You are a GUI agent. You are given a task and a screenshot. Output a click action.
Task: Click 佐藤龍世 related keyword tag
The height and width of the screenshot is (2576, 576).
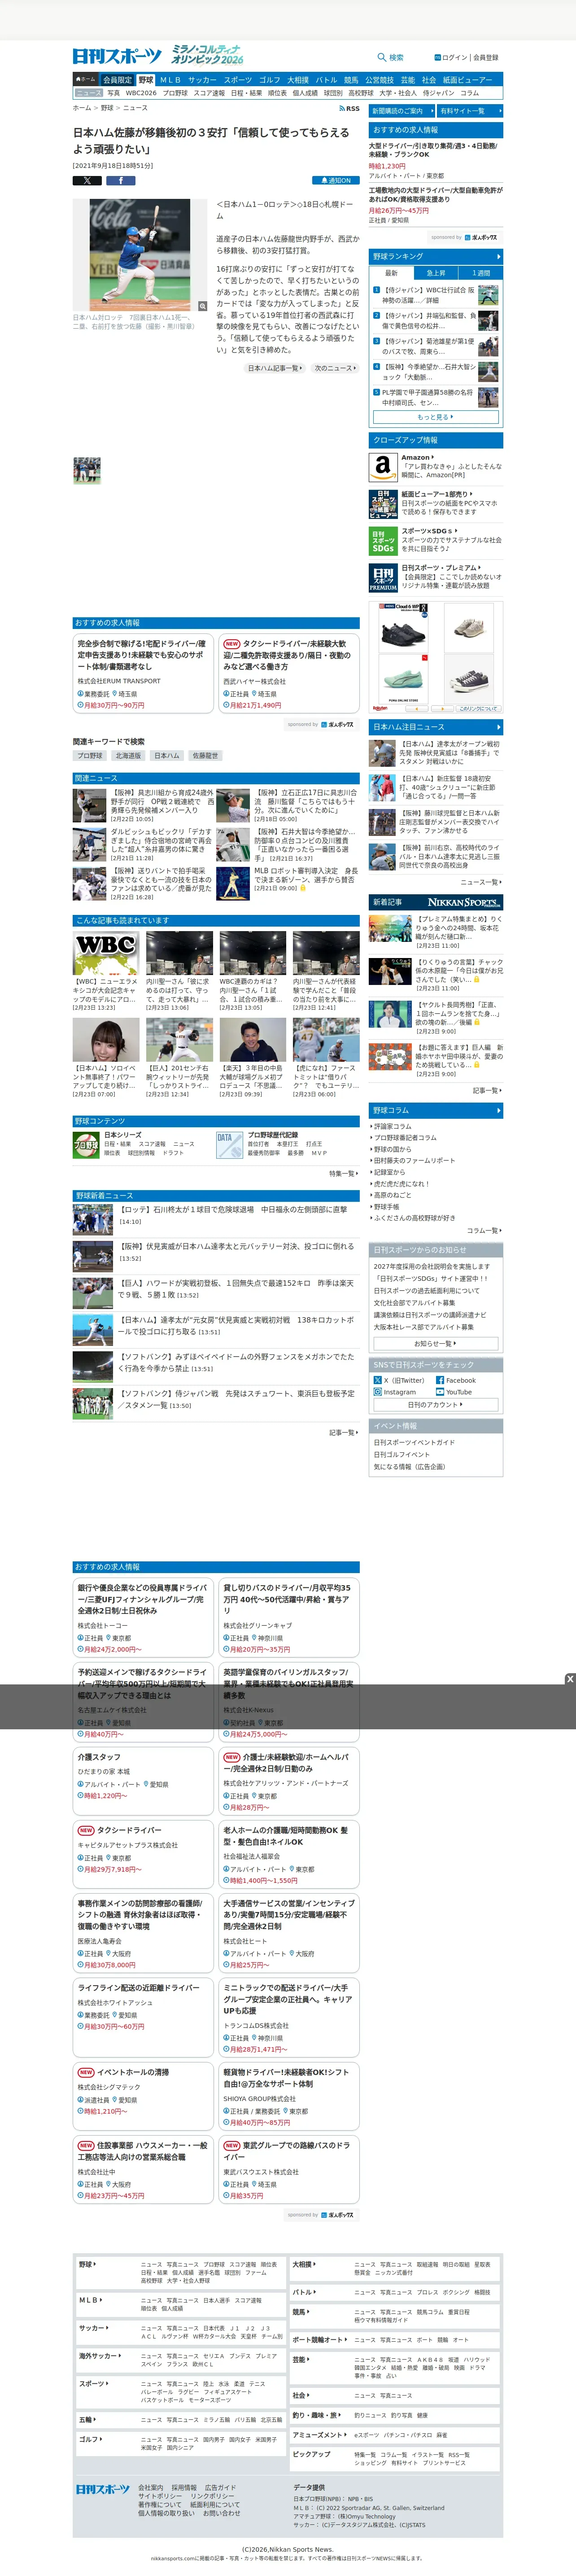coord(205,756)
